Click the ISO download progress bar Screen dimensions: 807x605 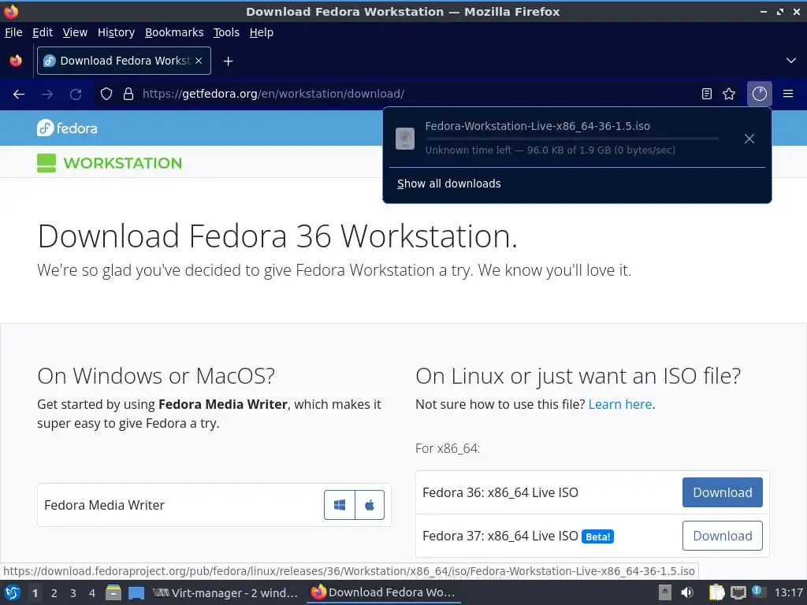(x=572, y=139)
